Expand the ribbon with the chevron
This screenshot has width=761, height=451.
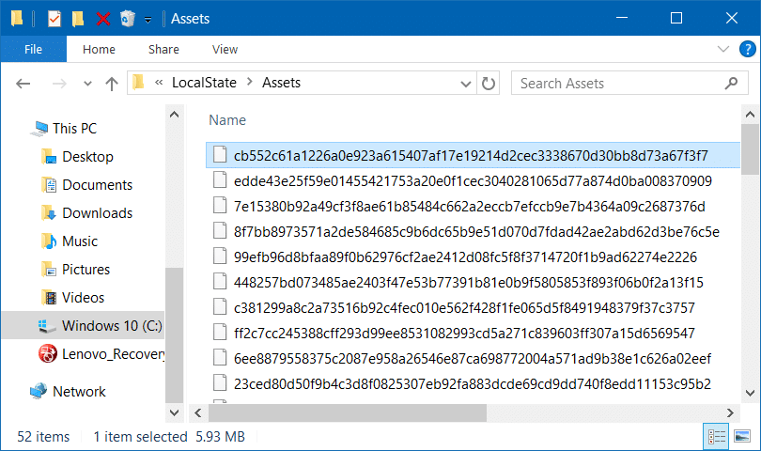pos(723,49)
